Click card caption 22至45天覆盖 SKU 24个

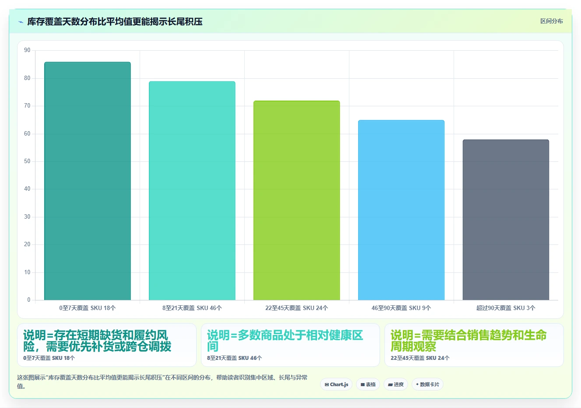click(420, 358)
